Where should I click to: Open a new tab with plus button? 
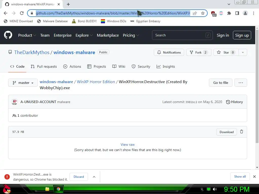tap(68, 4)
